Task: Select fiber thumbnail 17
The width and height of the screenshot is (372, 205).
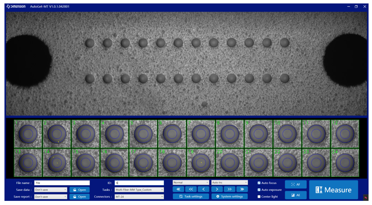Action: point(143,163)
